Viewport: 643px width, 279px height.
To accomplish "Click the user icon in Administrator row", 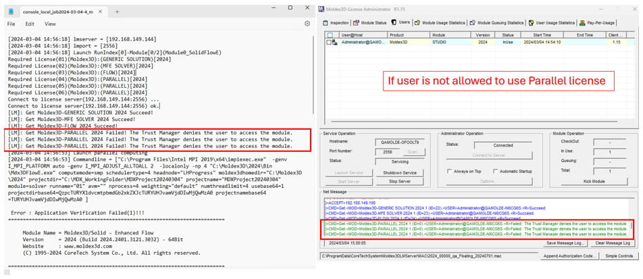I will click(335, 42).
